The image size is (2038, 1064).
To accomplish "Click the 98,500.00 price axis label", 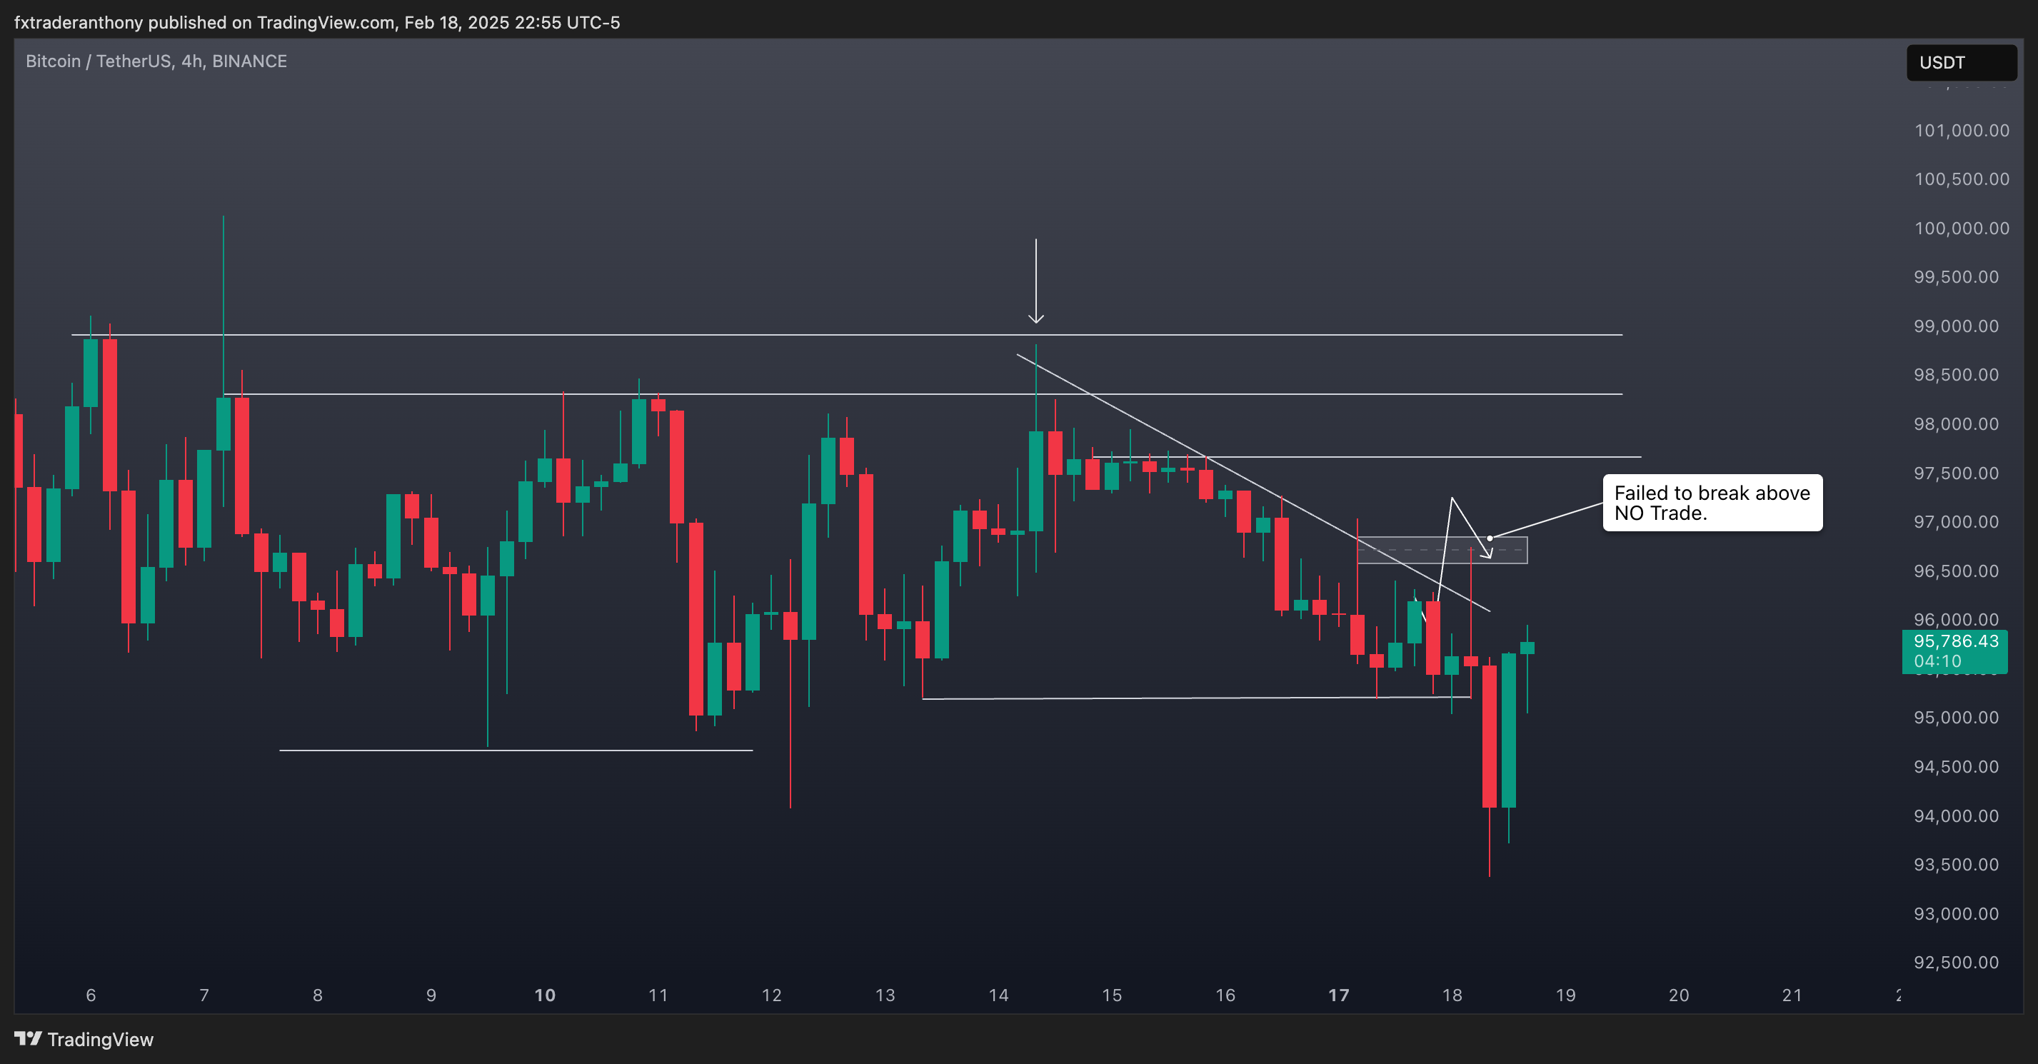I will (x=1956, y=375).
